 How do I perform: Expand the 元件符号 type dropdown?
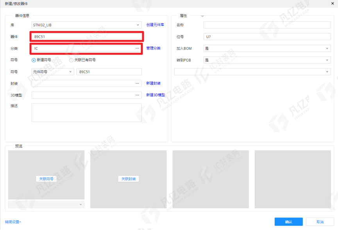[53, 72]
